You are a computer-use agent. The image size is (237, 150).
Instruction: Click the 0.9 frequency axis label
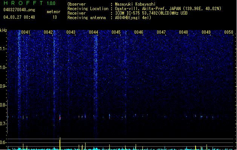(x=3, y=86)
